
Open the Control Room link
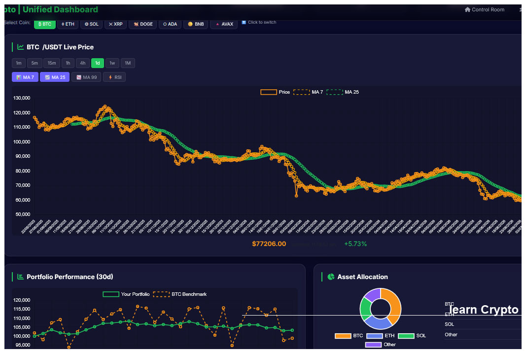pos(485,10)
